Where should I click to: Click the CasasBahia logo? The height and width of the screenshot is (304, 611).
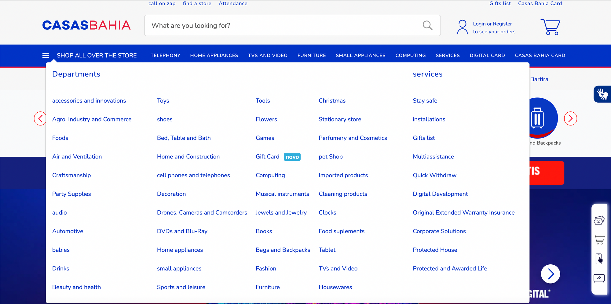coord(86,25)
